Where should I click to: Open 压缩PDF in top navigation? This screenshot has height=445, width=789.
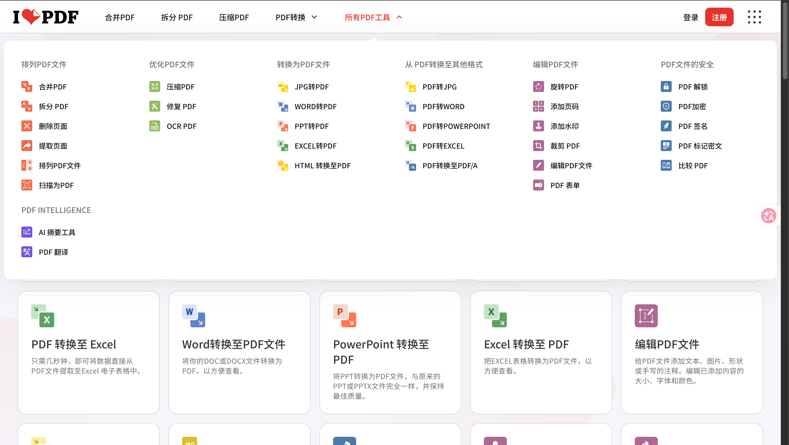click(234, 18)
